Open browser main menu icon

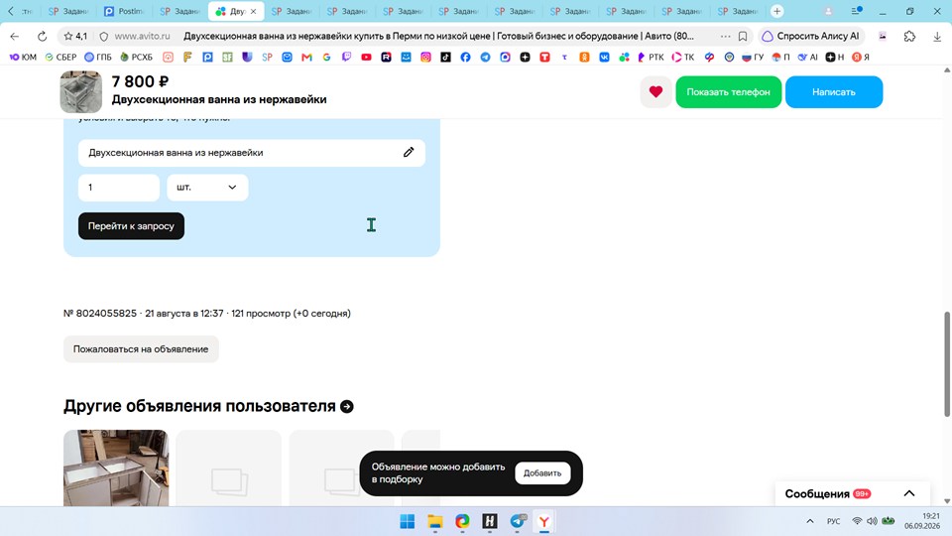click(856, 11)
